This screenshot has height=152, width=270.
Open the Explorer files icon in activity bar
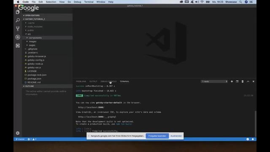(18, 12)
